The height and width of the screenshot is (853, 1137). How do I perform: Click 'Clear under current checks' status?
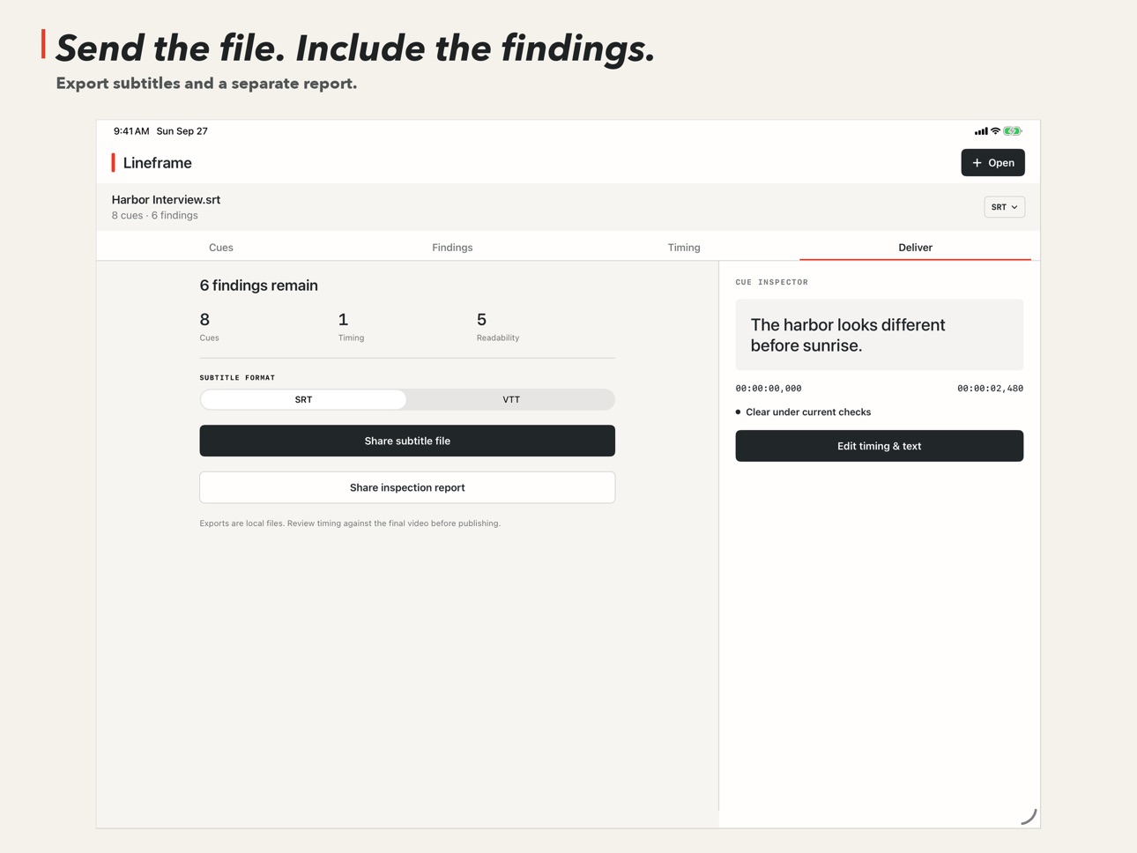coord(803,412)
